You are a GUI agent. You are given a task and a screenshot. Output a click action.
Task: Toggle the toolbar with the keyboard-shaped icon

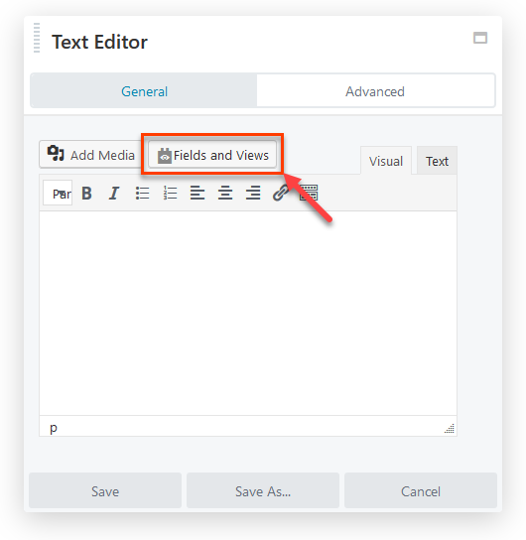point(309,193)
